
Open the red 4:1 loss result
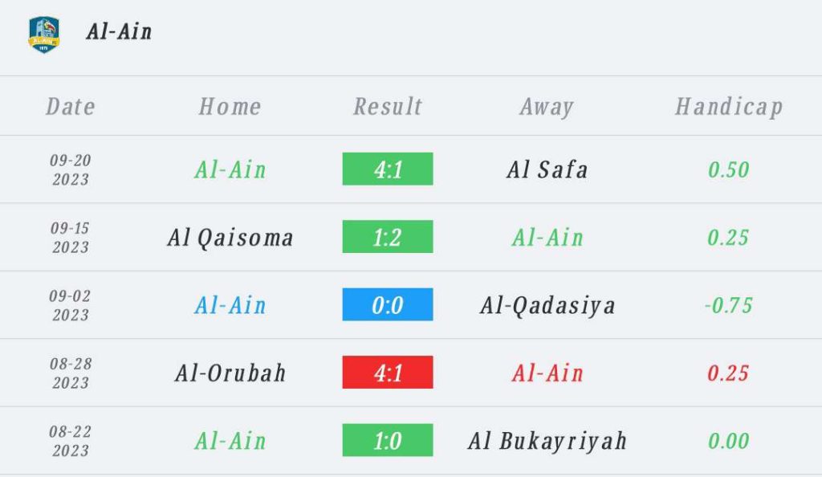point(388,373)
